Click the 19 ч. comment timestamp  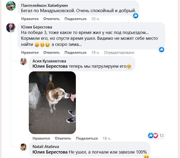(95, 52)
